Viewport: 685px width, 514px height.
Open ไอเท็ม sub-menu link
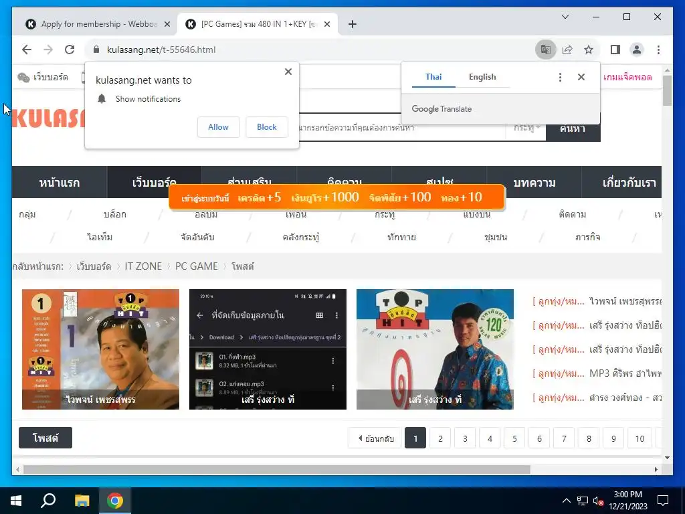pyautogui.click(x=100, y=237)
